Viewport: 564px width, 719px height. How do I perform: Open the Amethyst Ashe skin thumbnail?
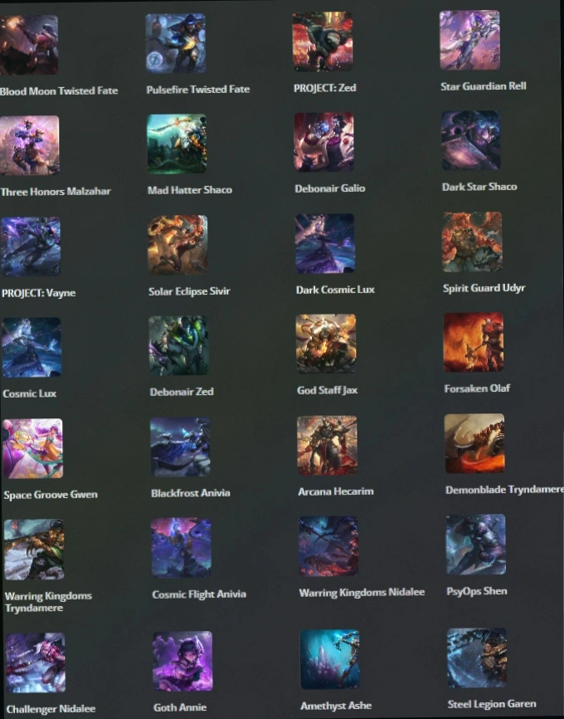coord(330,659)
